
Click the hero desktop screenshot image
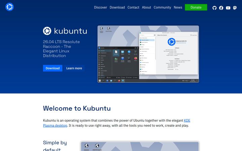(x=148, y=54)
